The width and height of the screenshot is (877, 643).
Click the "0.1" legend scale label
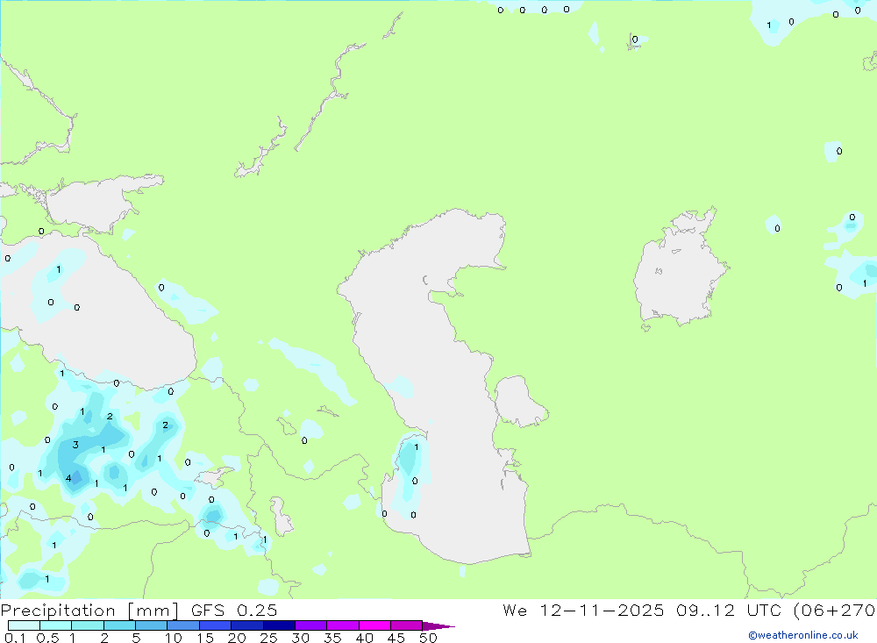[15, 638]
